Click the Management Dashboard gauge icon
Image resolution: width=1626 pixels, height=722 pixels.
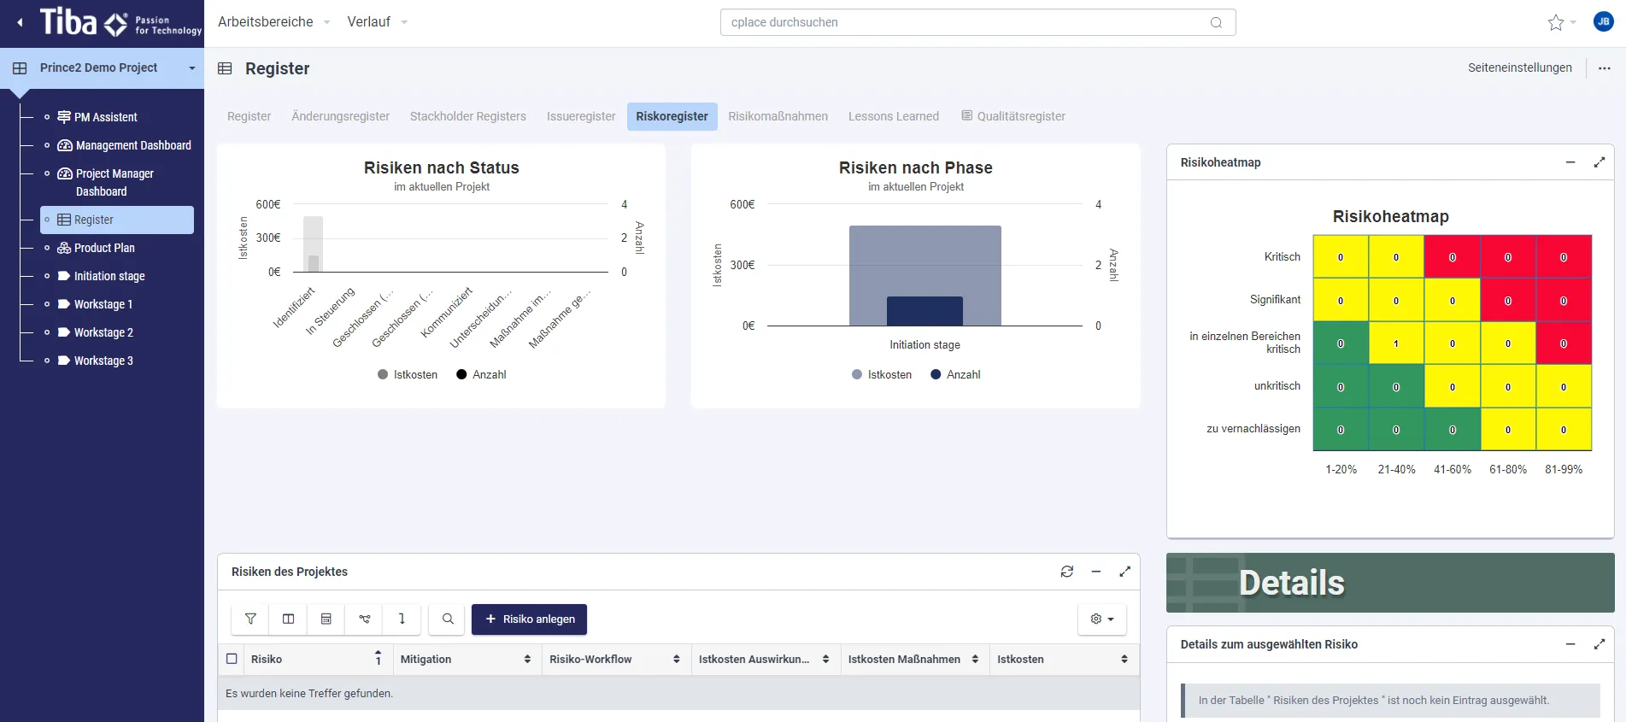(x=65, y=145)
